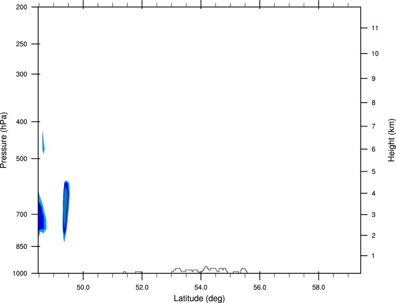Image resolution: width=396 pixels, height=303 pixels.
Task: Click the 'Latitude (deg)' axis title
Action: (199, 298)
